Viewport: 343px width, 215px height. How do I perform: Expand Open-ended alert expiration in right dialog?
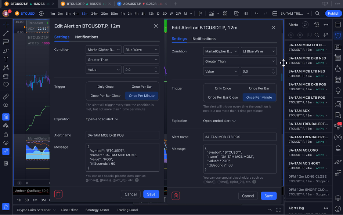click(x=219, y=121)
